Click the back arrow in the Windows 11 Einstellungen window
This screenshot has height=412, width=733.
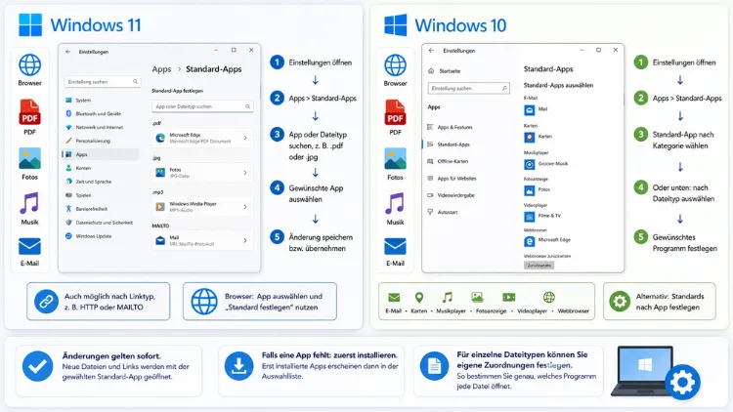(x=68, y=52)
